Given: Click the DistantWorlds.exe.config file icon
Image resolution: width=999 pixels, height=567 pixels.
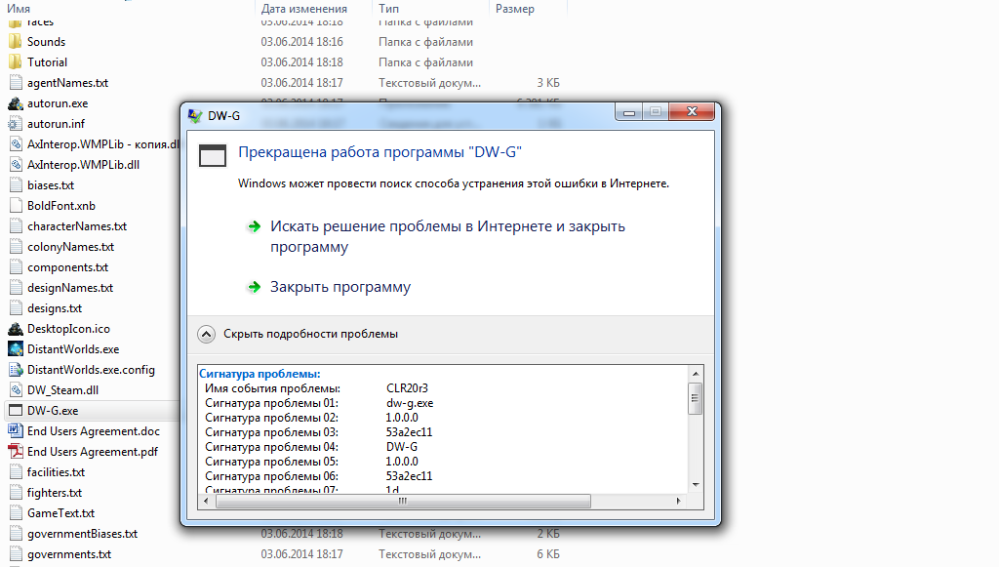Looking at the screenshot, I should point(16,370).
